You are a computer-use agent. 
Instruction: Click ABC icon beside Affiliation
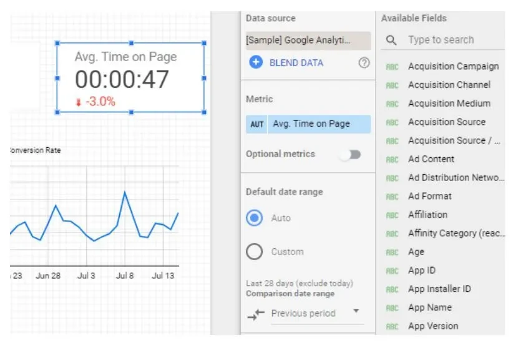point(392,215)
